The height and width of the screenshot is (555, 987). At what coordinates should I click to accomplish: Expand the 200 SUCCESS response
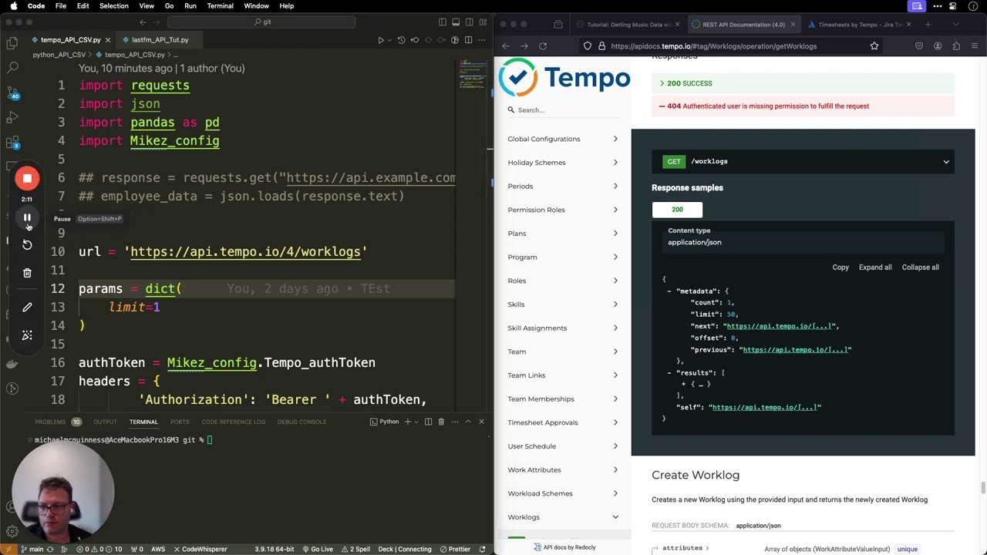coord(803,83)
